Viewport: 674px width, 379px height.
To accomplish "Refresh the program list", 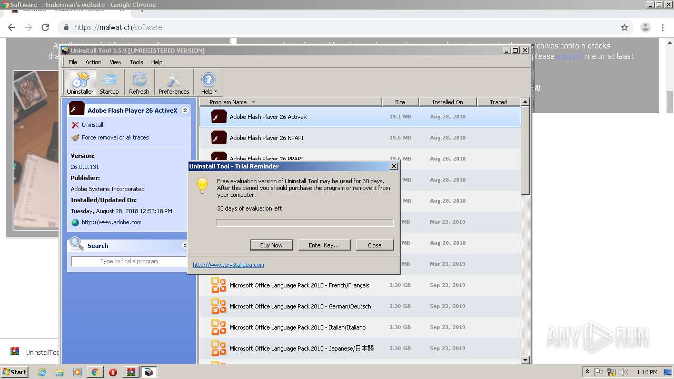I will coord(139,83).
